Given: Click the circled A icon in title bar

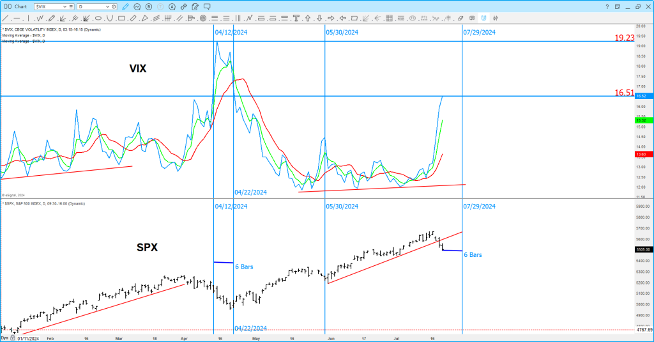Looking at the screenshot, I should tap(172, 6).
